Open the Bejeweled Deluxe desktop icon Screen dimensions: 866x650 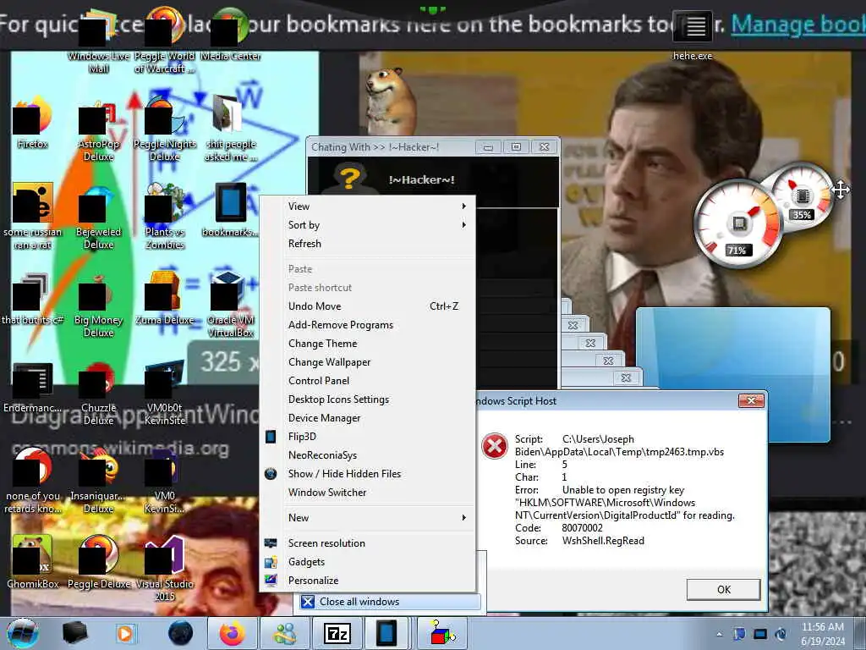[x=98, y=218]
